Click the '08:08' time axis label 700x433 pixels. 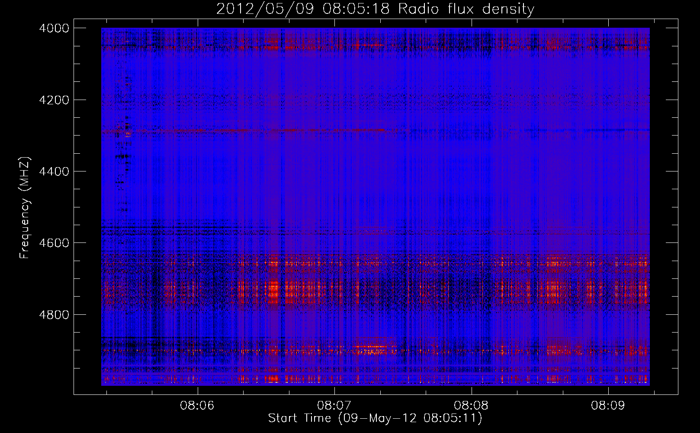[471, 406]
